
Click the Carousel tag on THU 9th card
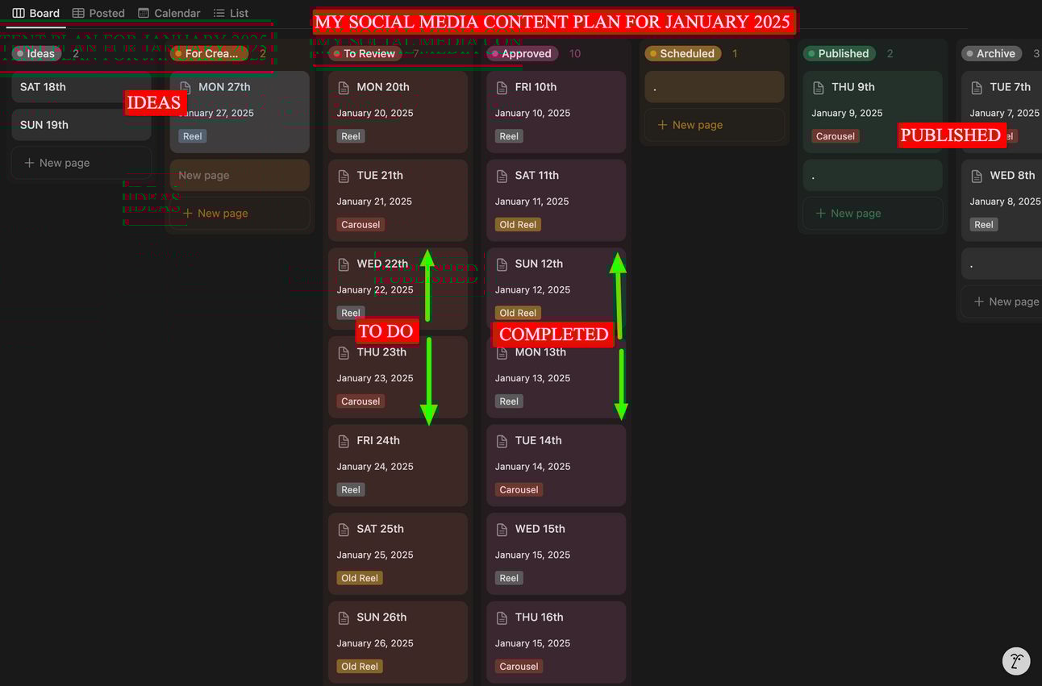(836, 136)
